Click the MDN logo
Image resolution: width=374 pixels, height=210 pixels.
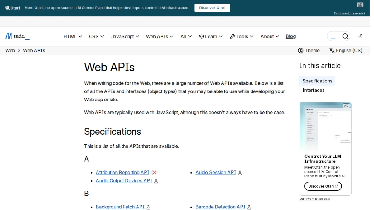pyautogui.click(x=17, y=36)
